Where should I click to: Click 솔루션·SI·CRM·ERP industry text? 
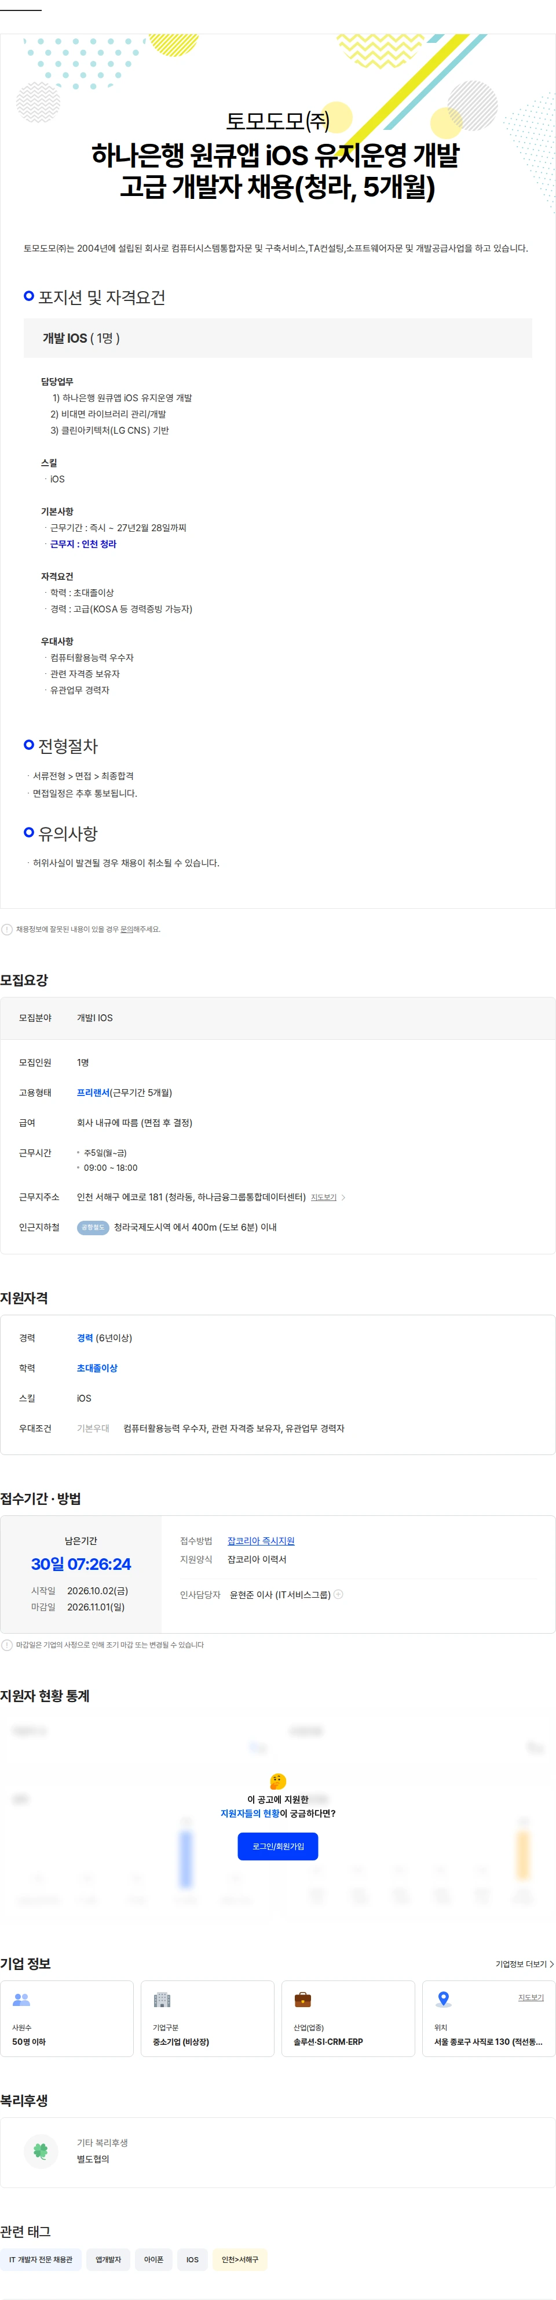tap(328, 2042)
